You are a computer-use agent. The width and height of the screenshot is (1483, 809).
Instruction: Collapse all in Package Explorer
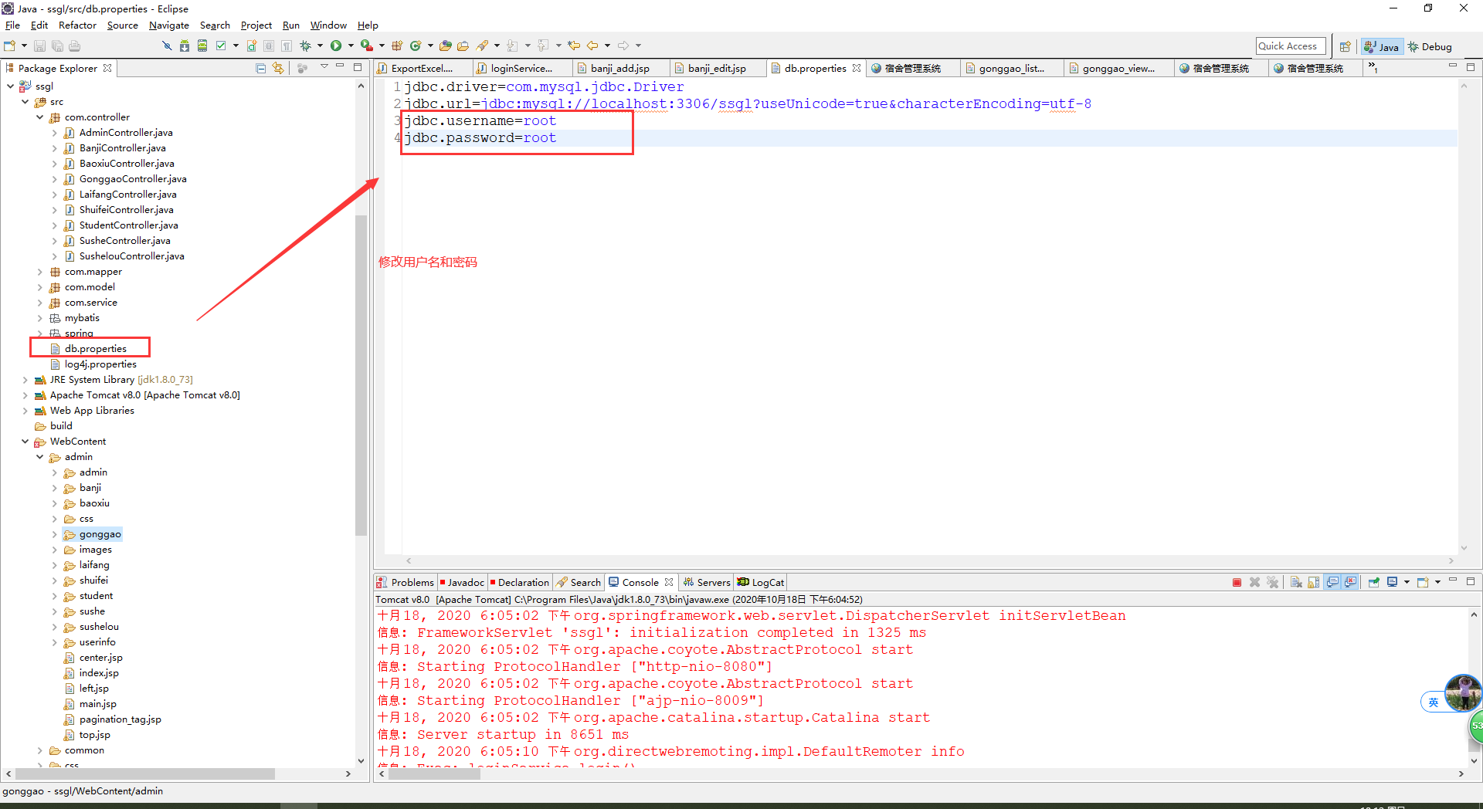pos(261,69)
